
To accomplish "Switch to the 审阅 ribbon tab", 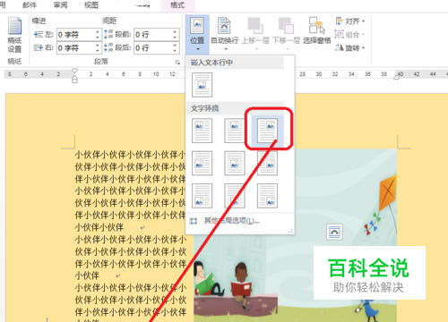I will 61,5.
